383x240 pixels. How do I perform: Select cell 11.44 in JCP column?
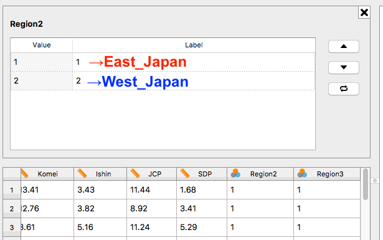(152, 190)
